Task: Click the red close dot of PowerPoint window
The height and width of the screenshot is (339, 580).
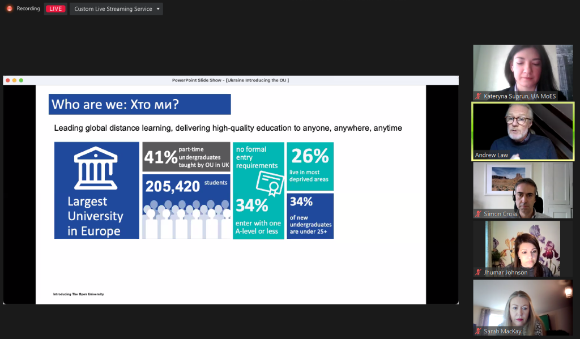Action: pos(8,80)
